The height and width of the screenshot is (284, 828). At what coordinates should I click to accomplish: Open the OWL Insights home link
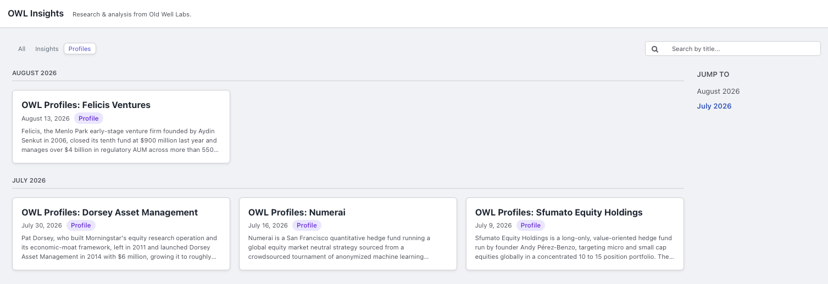[x=36, y=14]
